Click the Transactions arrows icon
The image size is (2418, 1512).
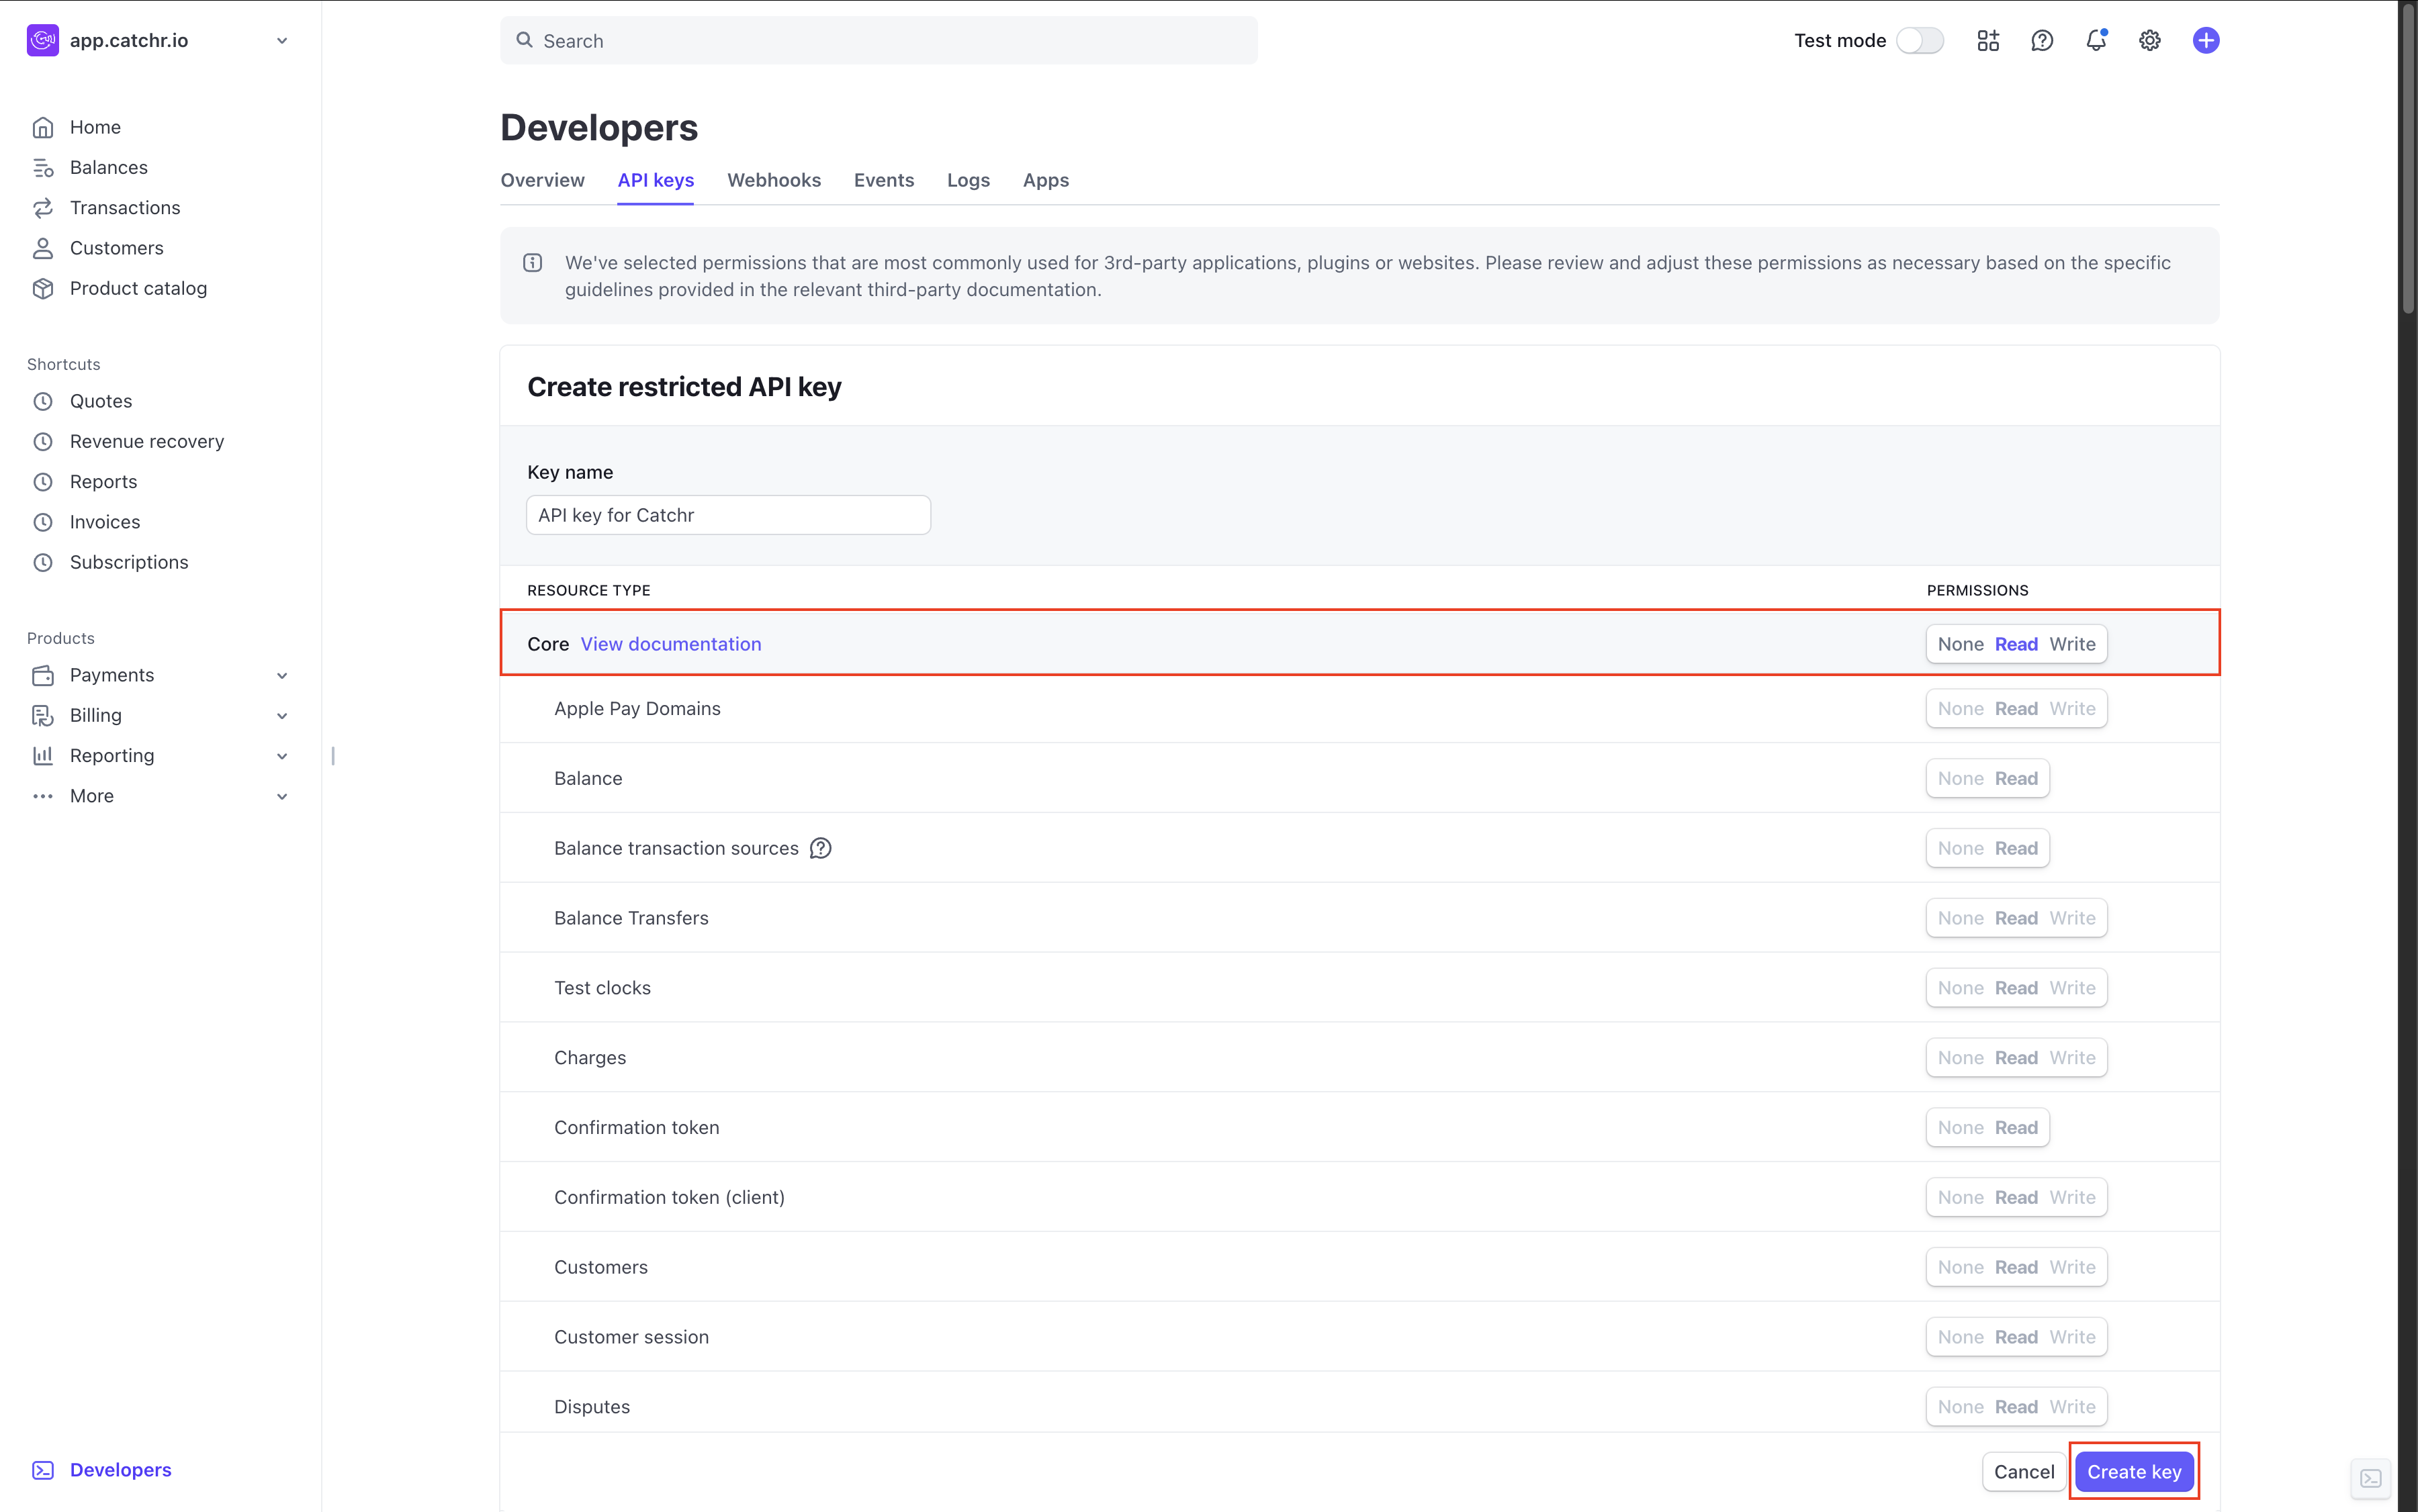pos(42,207)
